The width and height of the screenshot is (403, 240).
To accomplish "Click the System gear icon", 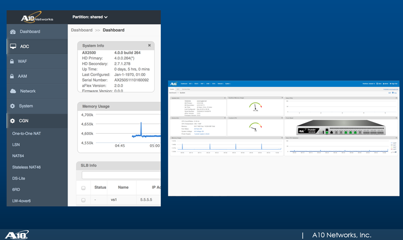I will tap(12, 106).
